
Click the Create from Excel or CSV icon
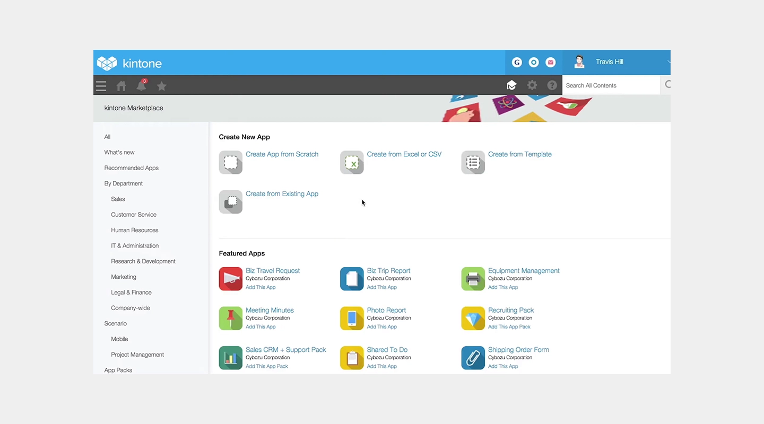click(x=352, y=162)
